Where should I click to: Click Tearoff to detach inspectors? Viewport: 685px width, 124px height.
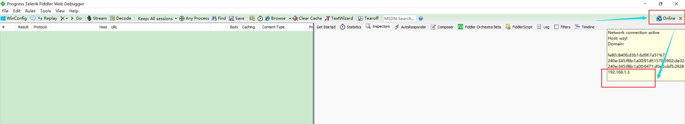click(x=369, y=18)
